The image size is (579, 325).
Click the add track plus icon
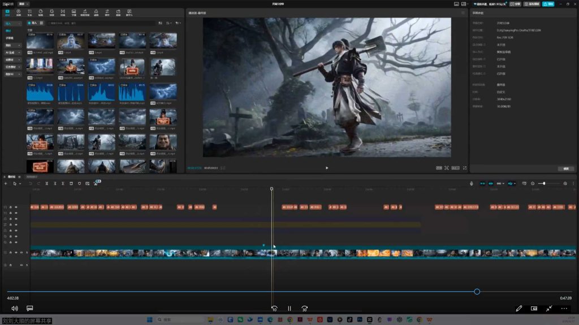click(6, 183)
